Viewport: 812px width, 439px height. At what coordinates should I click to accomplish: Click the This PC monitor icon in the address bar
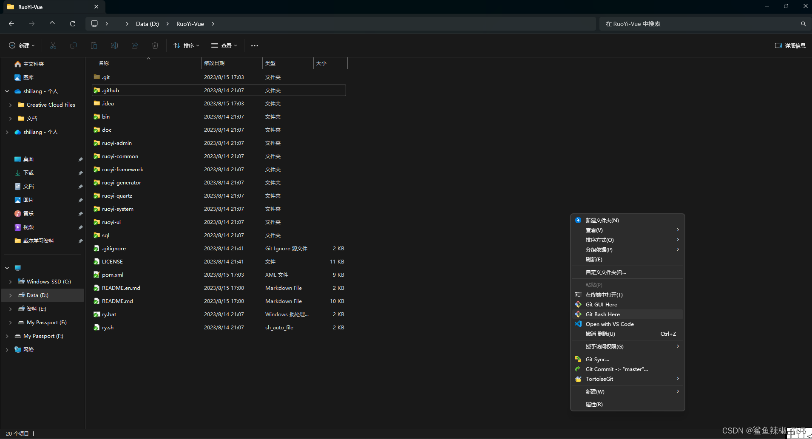pyautogui.click(x=94, y=24)
